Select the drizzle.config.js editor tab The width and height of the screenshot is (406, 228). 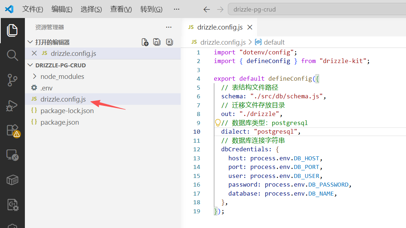220,27
